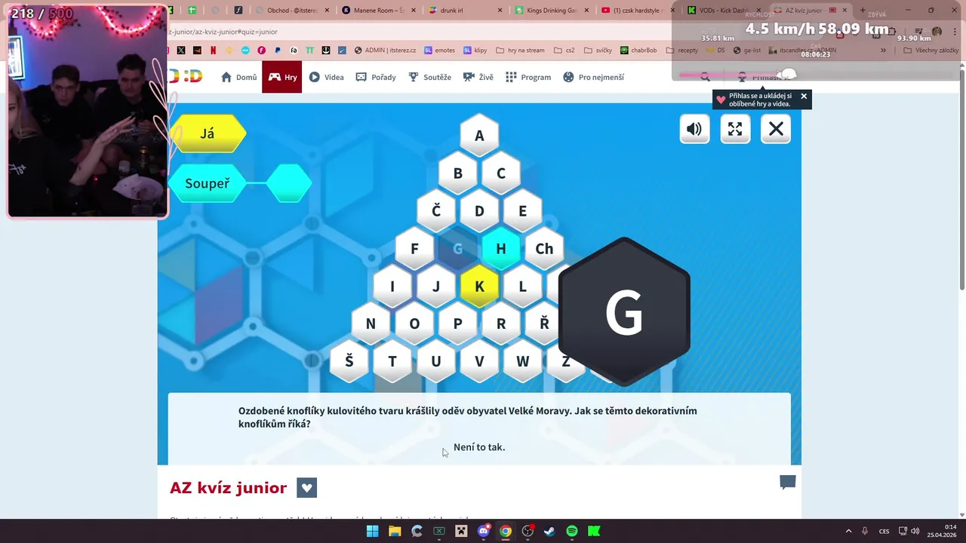Open the ADMIN | itsterez.cz bookmark

[385, 51]
